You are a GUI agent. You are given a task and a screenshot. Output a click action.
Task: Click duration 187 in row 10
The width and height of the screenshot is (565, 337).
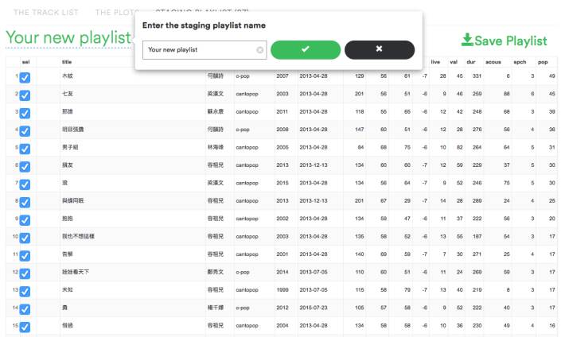[477, 236]
